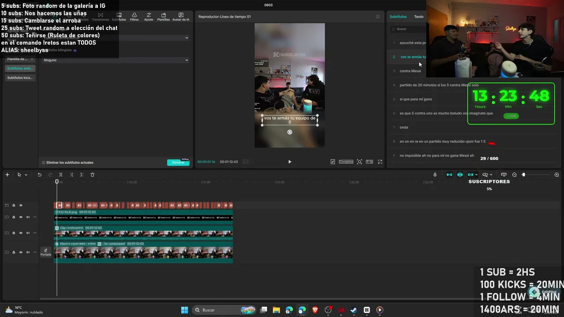Switch to the Texto panel tab
564x317 pixels.
(x=419, y=17)
